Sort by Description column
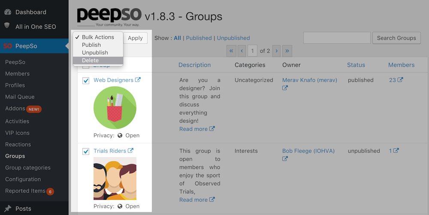Image resolution: width=429 pixels, height=215 pixels. tap(194, 65)
